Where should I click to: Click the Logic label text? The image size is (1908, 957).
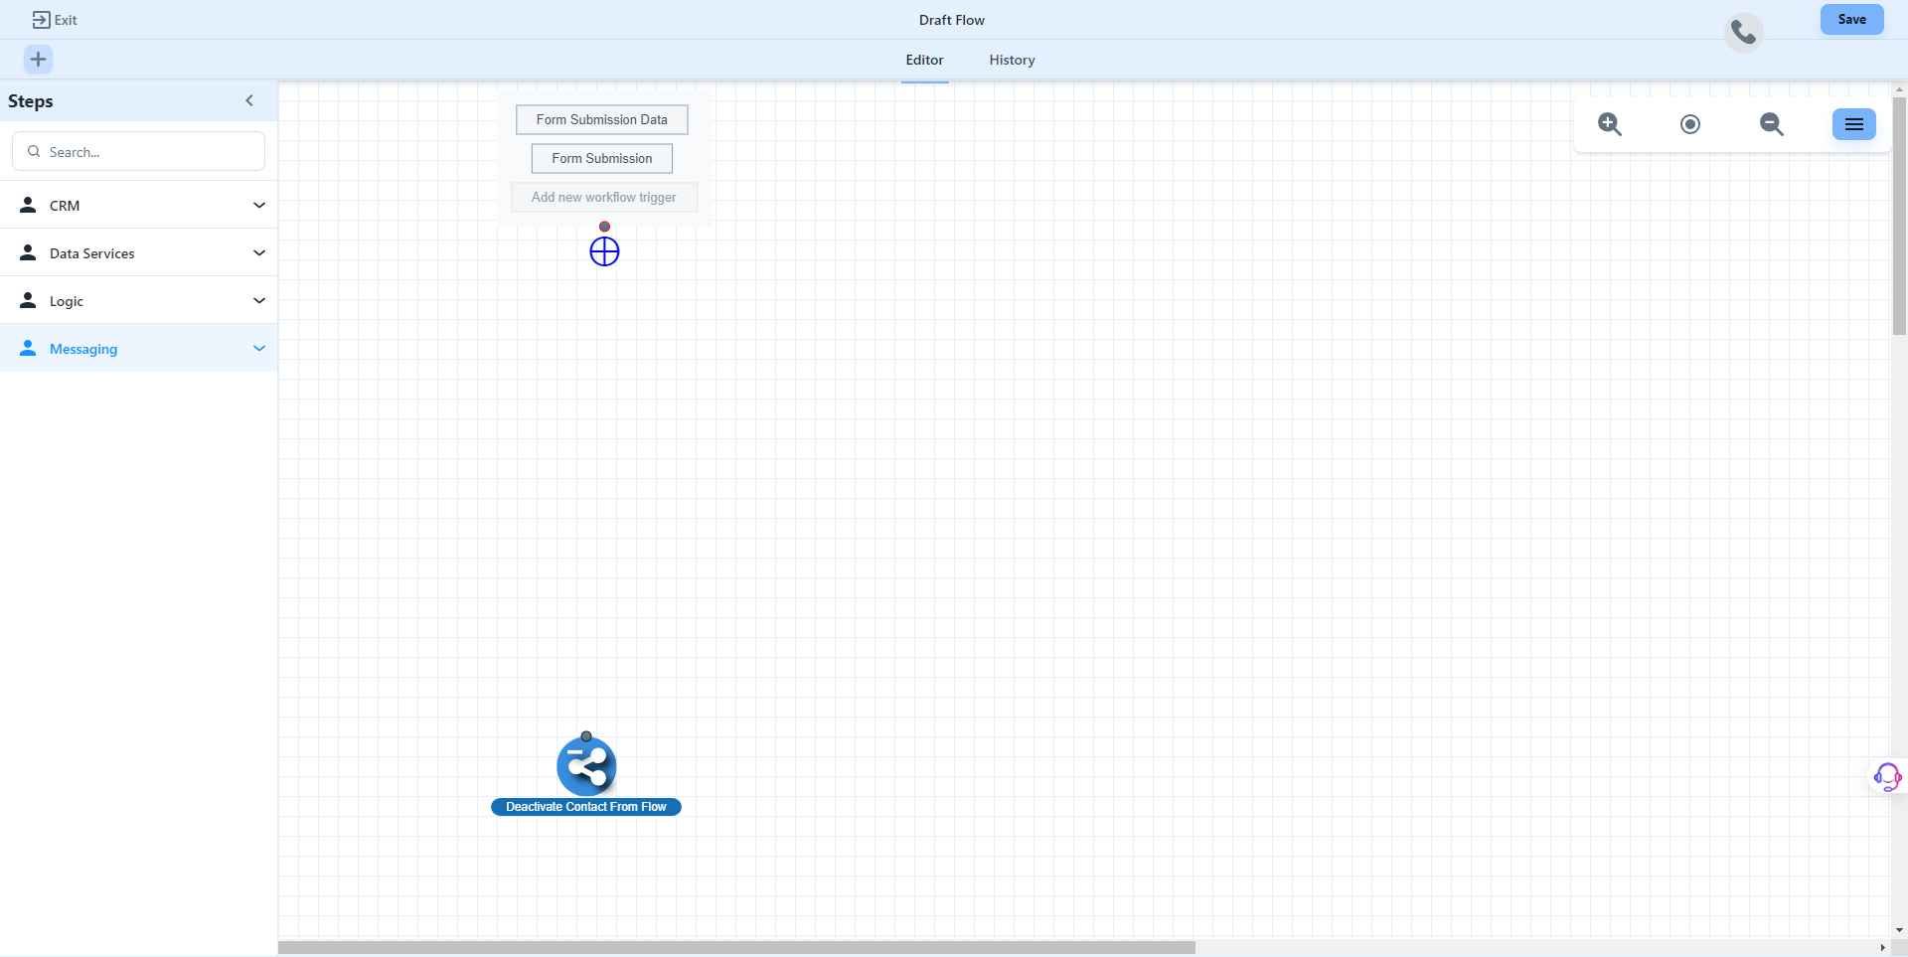point(67,301)
